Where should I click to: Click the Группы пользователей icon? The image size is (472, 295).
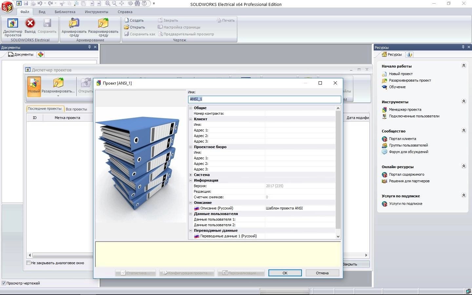(384, 146)
